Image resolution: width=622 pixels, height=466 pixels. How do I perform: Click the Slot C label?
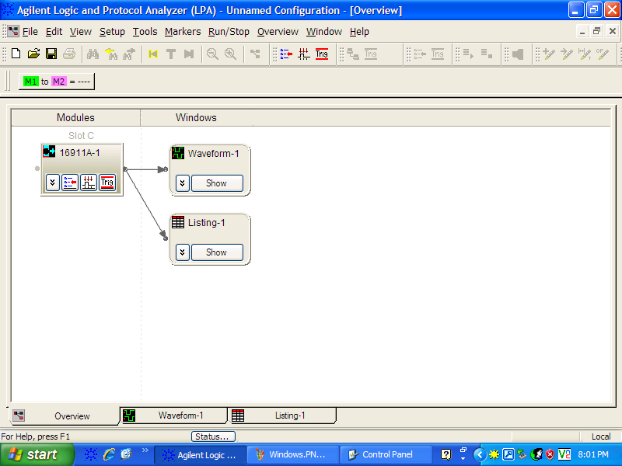81,135
